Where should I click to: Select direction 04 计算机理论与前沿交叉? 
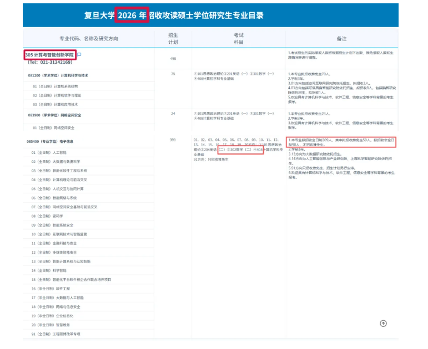(59, 180)
